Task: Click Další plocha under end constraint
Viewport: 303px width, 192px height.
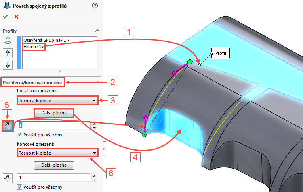Action: point(54,165)
